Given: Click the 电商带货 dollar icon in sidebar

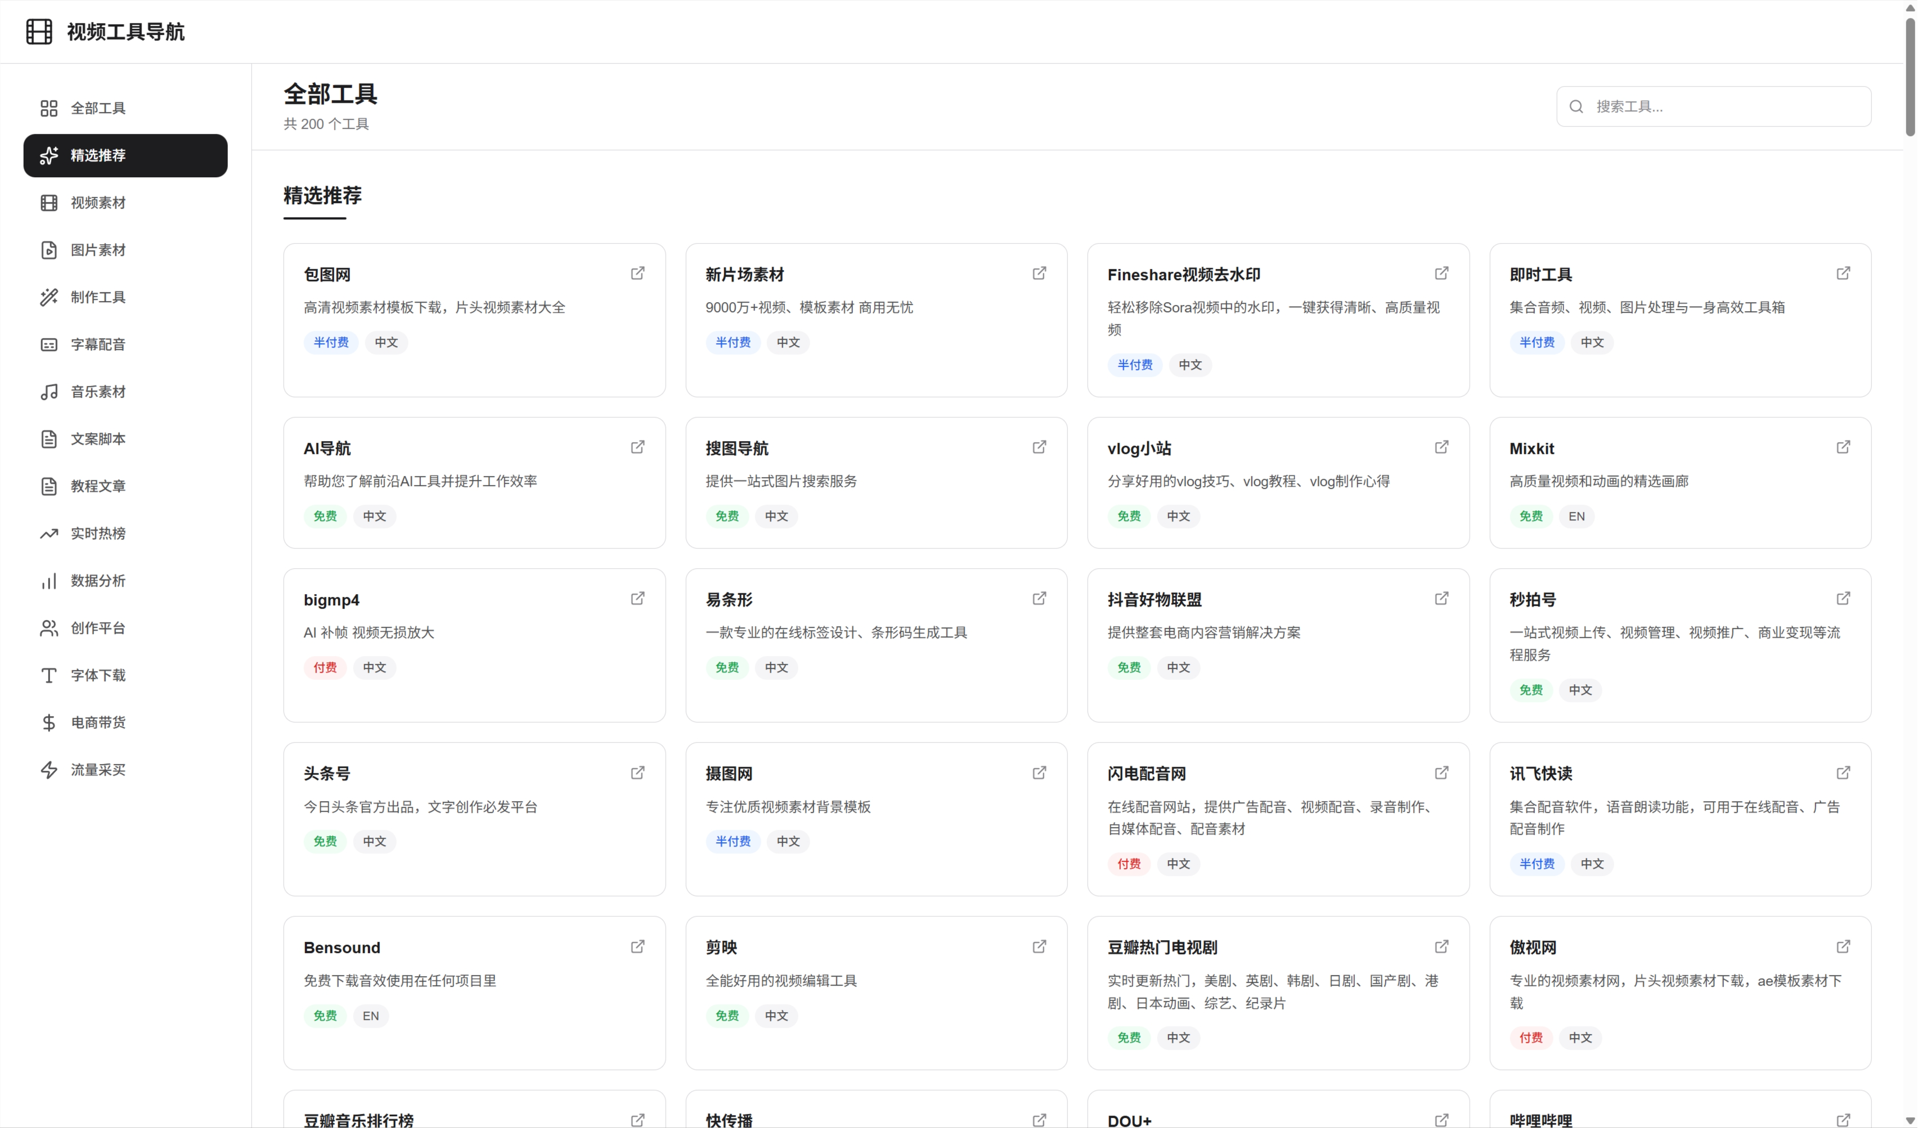Looking at the screenshot, I should (49, 722).
